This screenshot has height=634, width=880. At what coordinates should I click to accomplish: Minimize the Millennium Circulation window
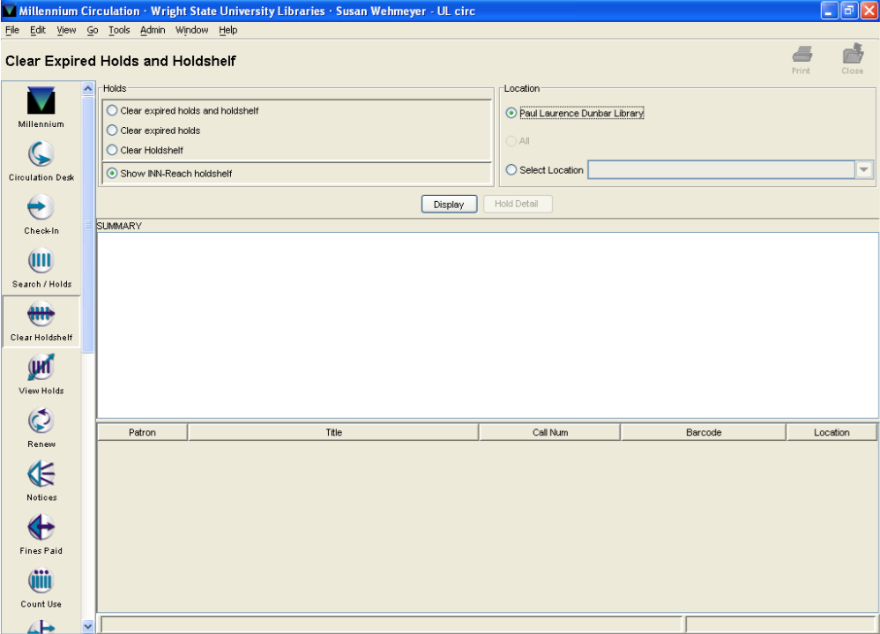coord(829,10)
